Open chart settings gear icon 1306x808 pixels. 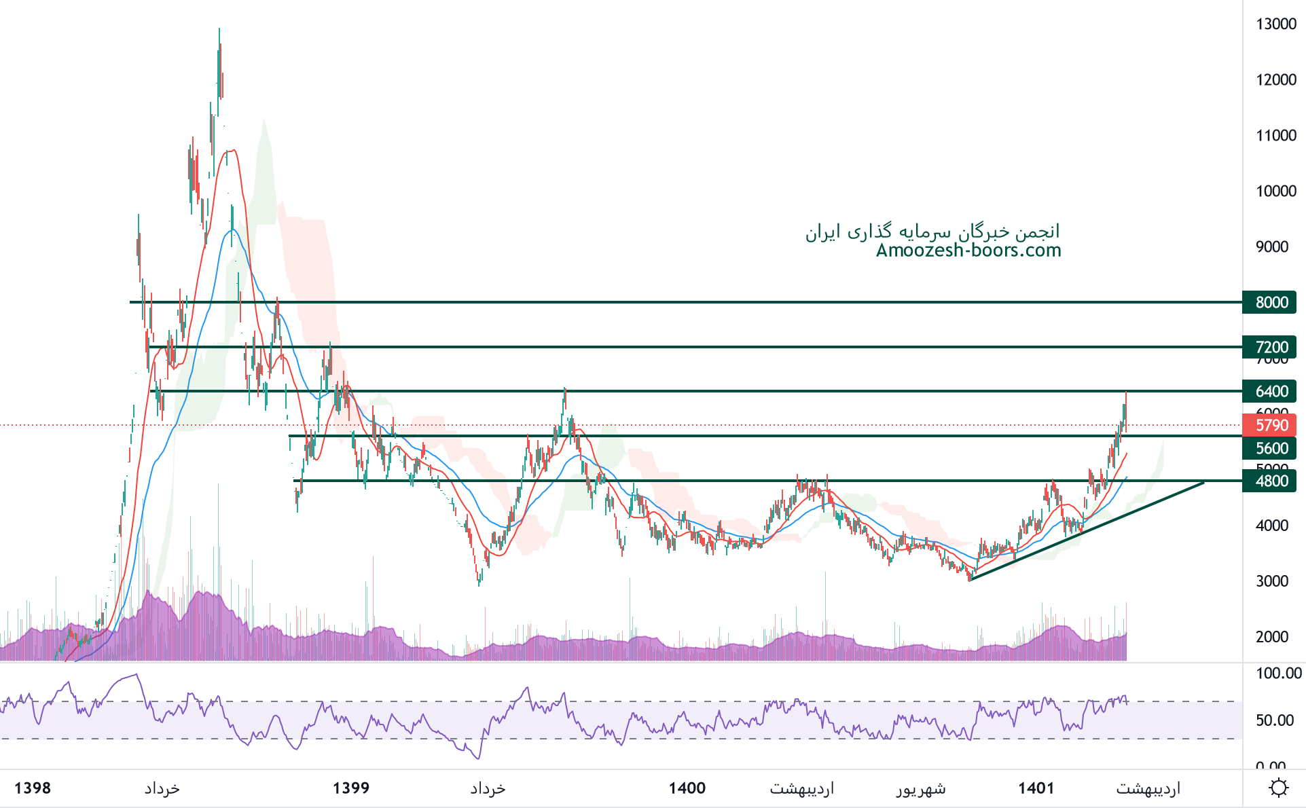pos(1278,788)
